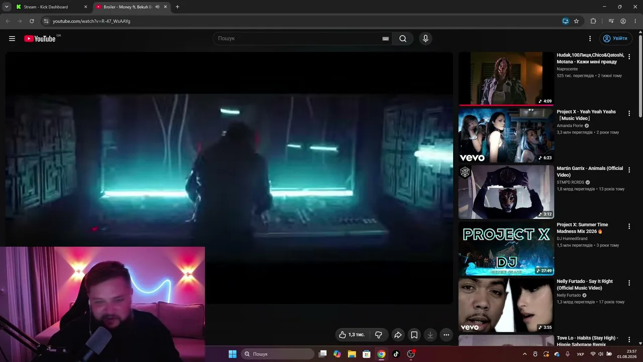Open Hudak, 100Лиця Кажи мені правду title
The height and width of the screenshot is (362, 643).
click(x=590, y=58)
